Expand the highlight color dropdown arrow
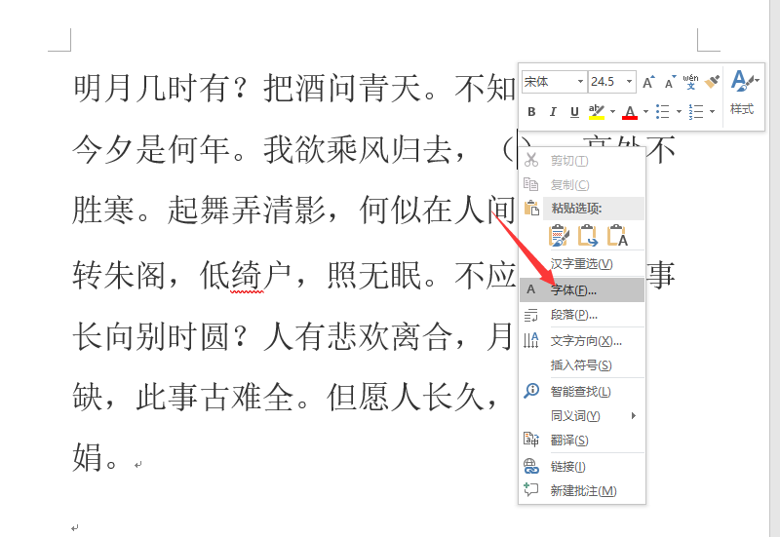 612,112
